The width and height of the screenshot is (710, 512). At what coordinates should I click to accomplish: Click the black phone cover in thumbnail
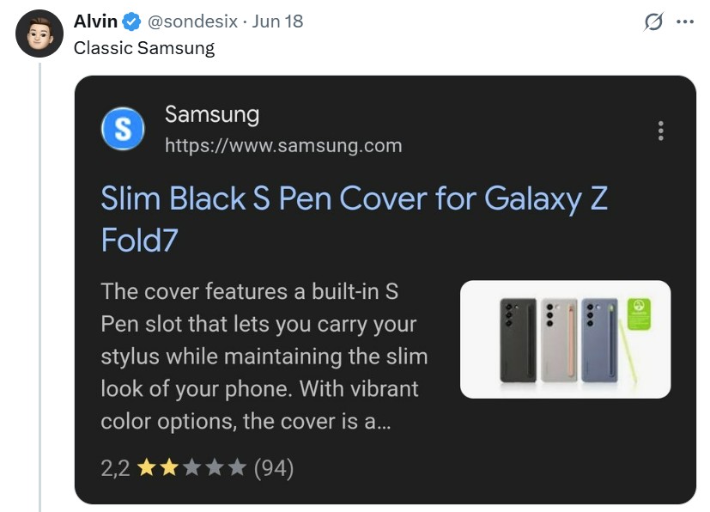[x=518, y=340]
